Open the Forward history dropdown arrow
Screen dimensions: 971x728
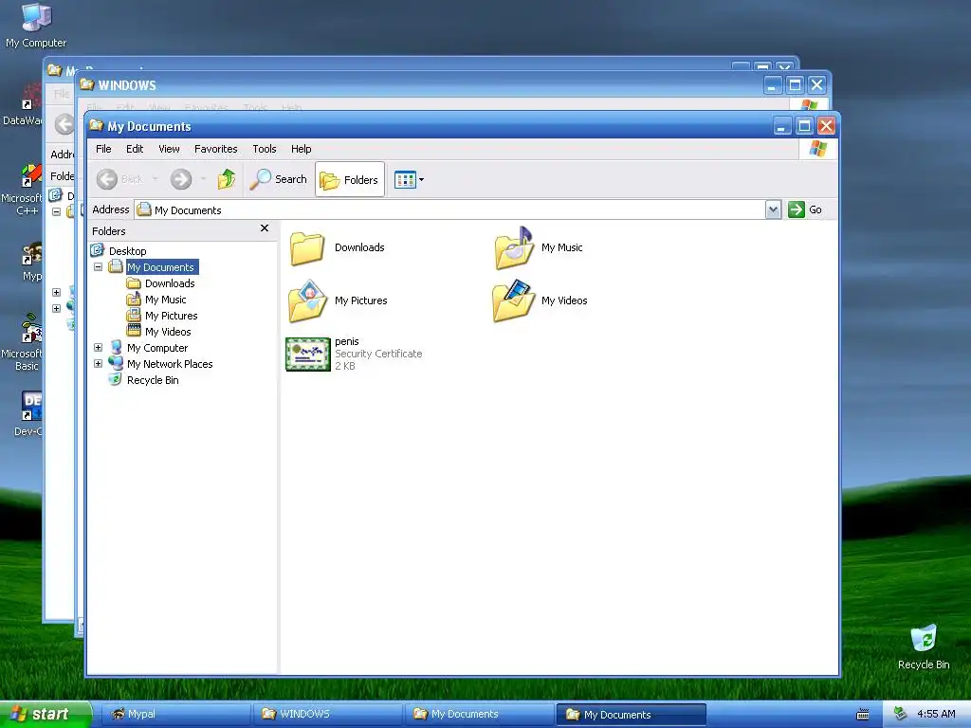pyautogui.click(x=203, y=179)
